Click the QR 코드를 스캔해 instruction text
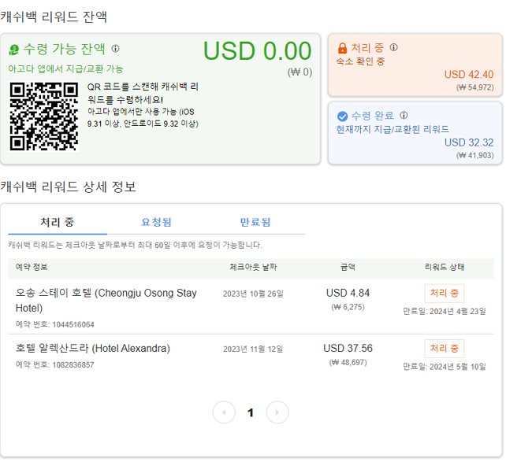The width and height of the screenshot is (506, 462). tap(143, 93)
